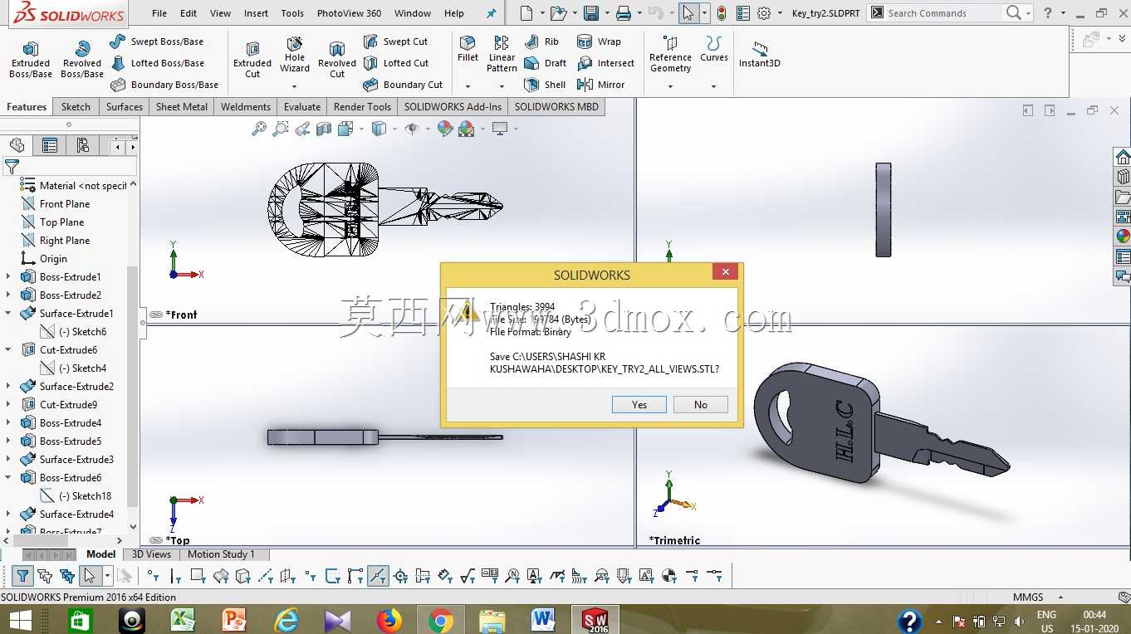Open the PhotoView 360 menu
The image size is (1131, 634).
click(x=349, y=13)
